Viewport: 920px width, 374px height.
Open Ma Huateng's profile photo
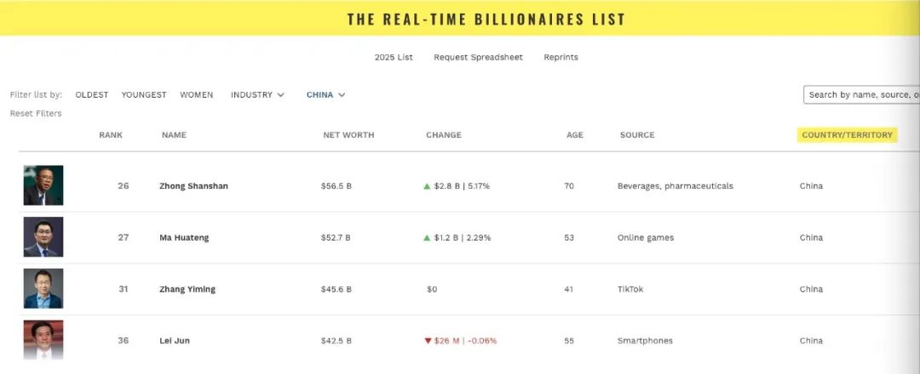pyautogui.click(x=43, y=237)
